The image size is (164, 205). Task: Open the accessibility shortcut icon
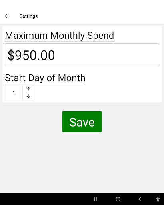[x=158, y=199]
